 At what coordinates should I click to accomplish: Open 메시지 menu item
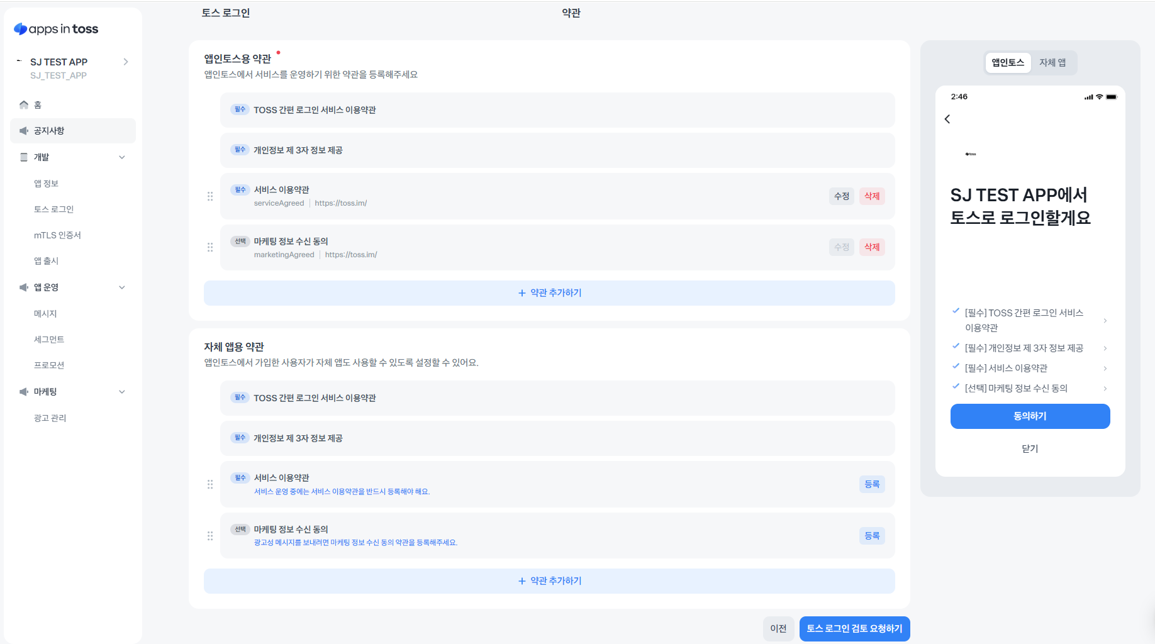pyautogui.click(x=45, y=314)
